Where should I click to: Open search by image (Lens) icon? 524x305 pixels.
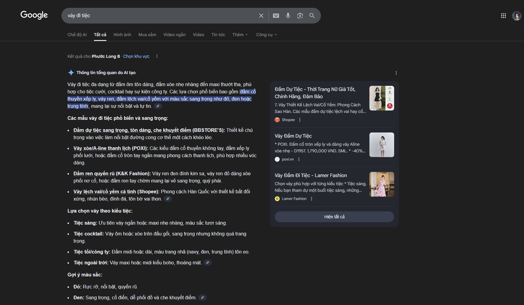(300, 16)
